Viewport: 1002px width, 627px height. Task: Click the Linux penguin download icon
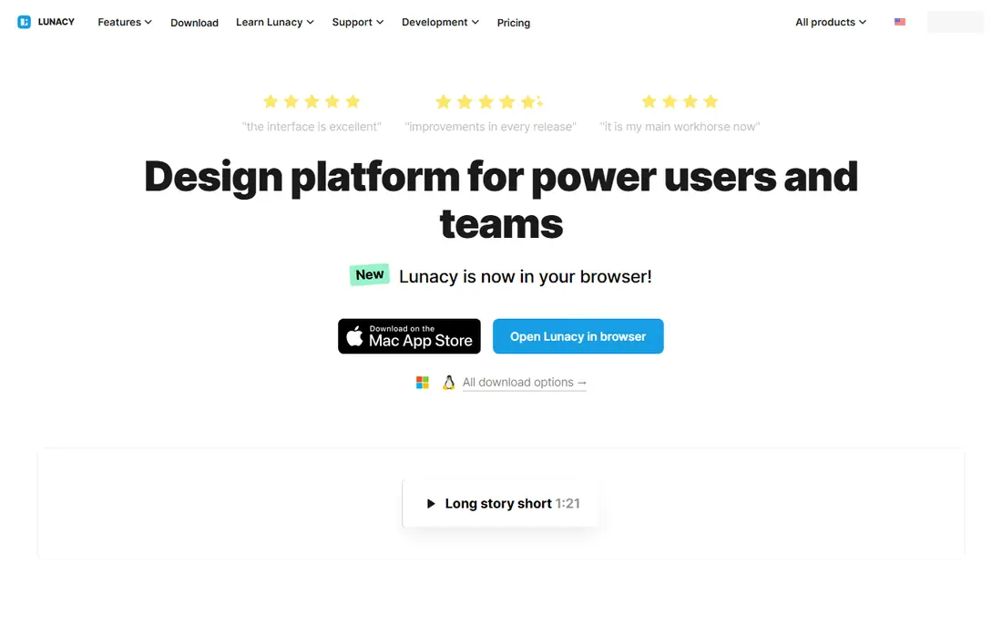pos(448,382)
